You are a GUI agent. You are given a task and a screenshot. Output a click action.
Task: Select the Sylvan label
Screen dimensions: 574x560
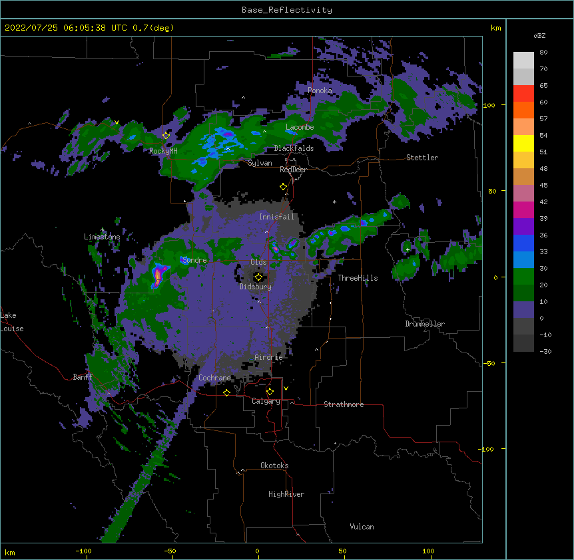pyautogui.click(x=260, y=163)
